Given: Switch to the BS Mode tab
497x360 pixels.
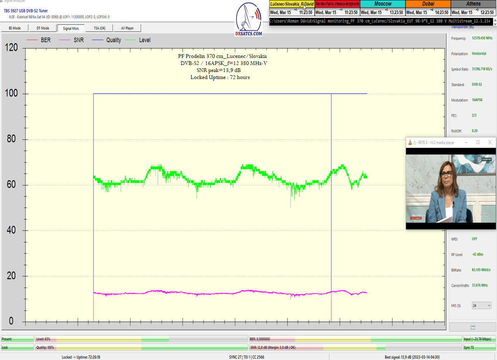Looking at the screenshot, I should (15, 28).
